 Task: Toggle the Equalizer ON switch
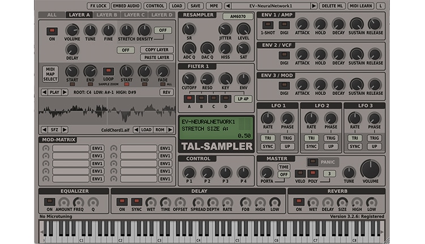[x=50, y=202]
